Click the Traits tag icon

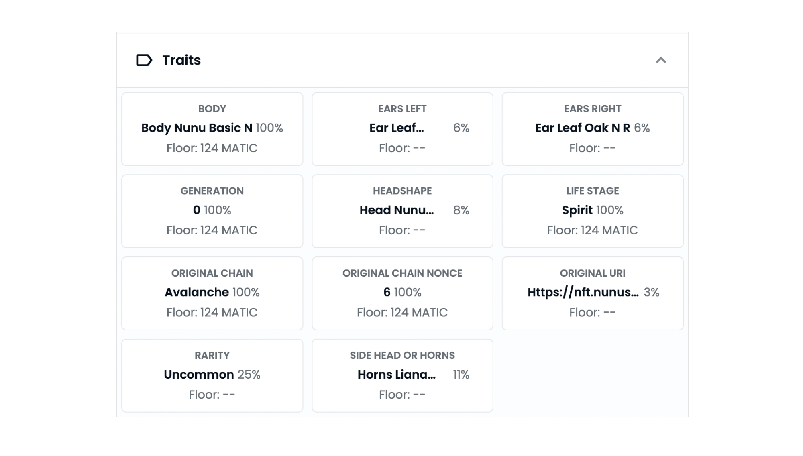(144, 60)
